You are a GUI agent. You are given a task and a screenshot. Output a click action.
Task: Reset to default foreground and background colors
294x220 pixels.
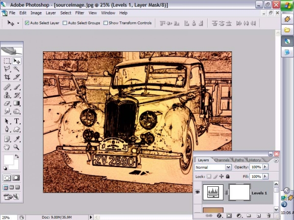coord(5,168)
